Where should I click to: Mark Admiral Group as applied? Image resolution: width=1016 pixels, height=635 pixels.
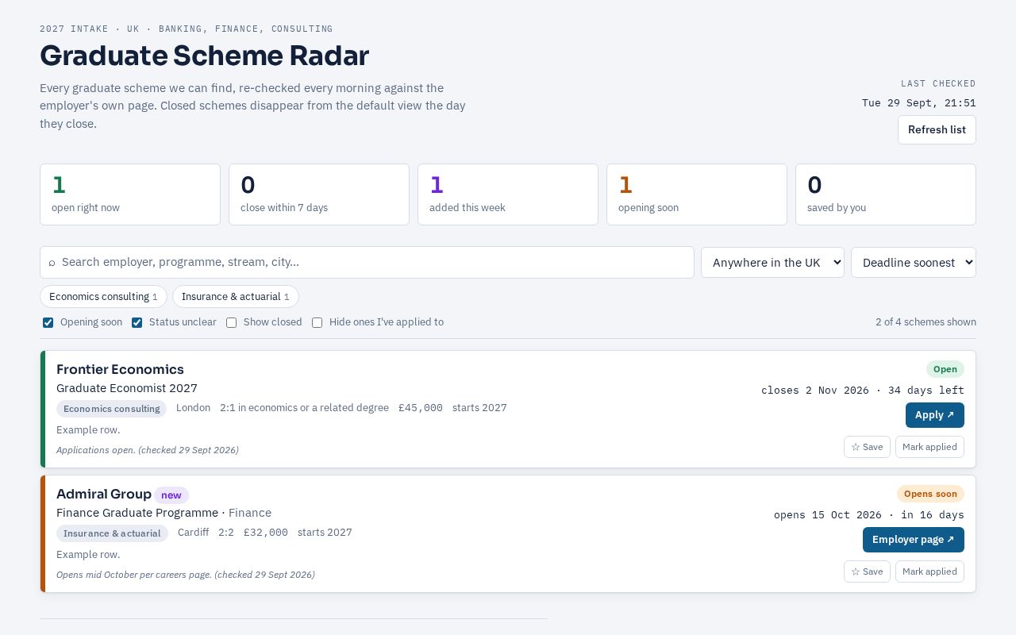coord(929,571)
